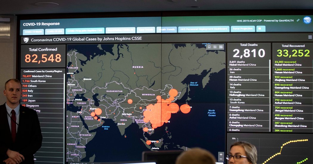
Task: Click the Jakarta label on map
Action: [155, 148]
